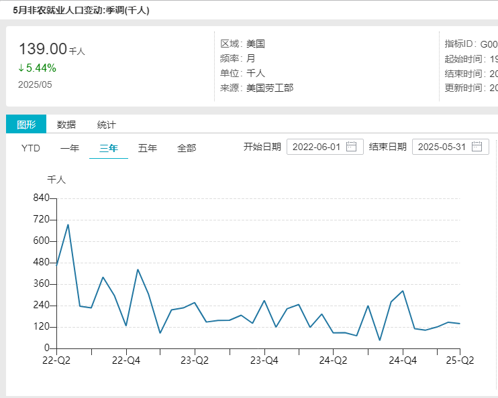This screenshot has width=498, height=398.
Task: Show 全部 time range data
Action: [x=187, y=148]
